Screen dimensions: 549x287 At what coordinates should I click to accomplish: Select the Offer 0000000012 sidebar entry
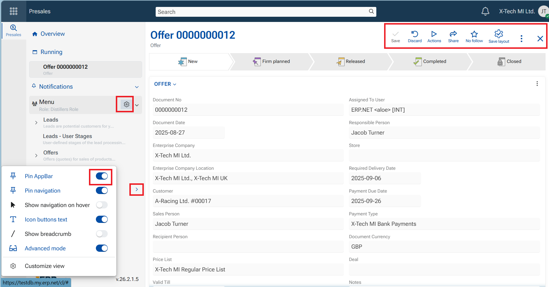tap(85, 69)
